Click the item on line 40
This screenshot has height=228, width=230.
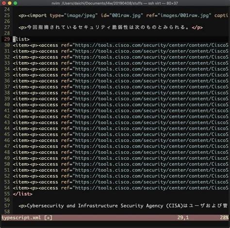pos(120,105)
